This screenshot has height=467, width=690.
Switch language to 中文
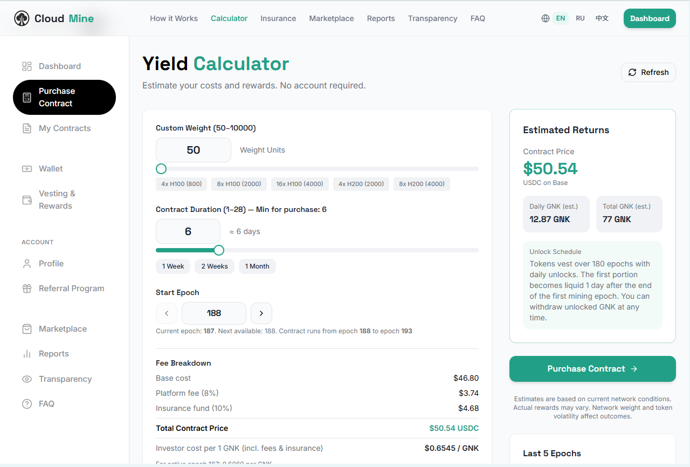tap(602, 18)
